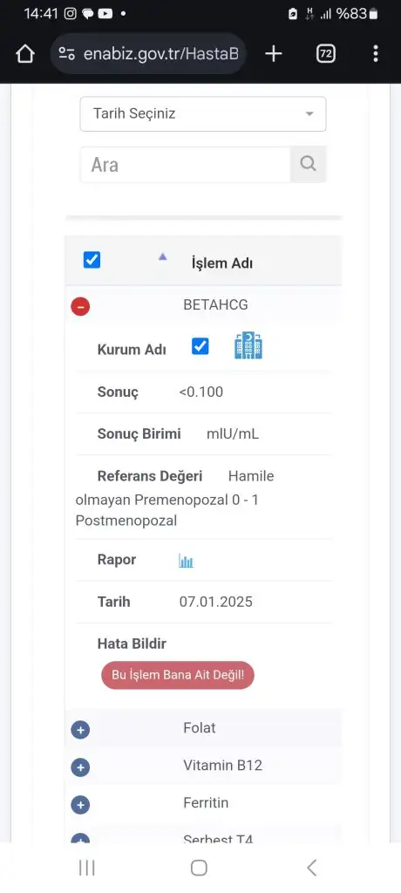Toggle the select-all checkbox in table header
Viewport: 401px width, 893px height.
pos(92,260)
